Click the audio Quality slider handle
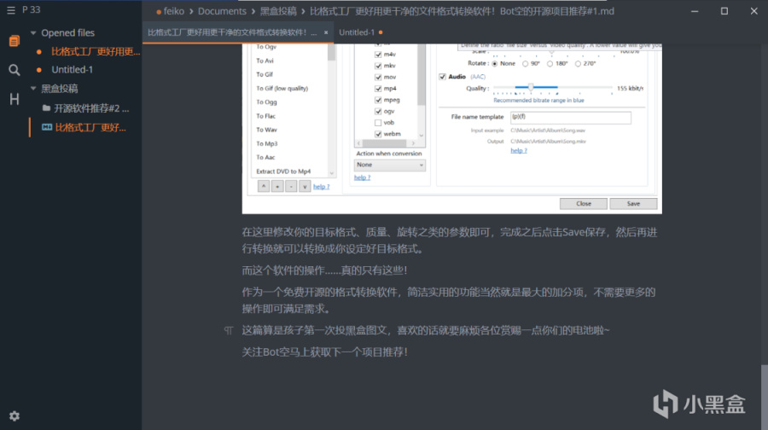The height and width of the screenshot is (430, 768). point(531,87)
